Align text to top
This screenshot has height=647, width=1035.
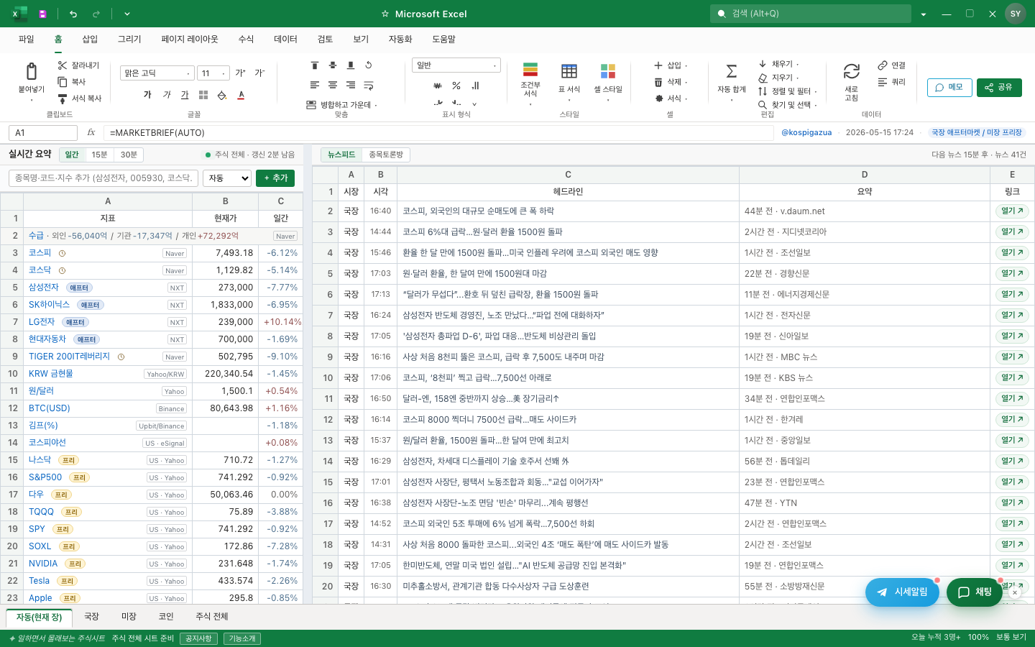[314, 65]
